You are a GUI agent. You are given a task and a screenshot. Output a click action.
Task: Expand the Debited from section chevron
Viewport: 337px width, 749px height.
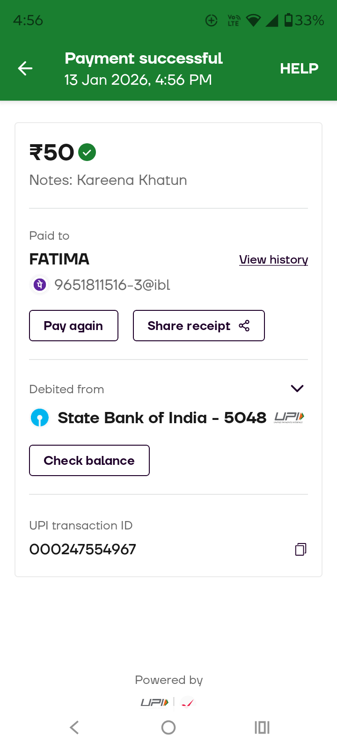[x=297, y=389]
